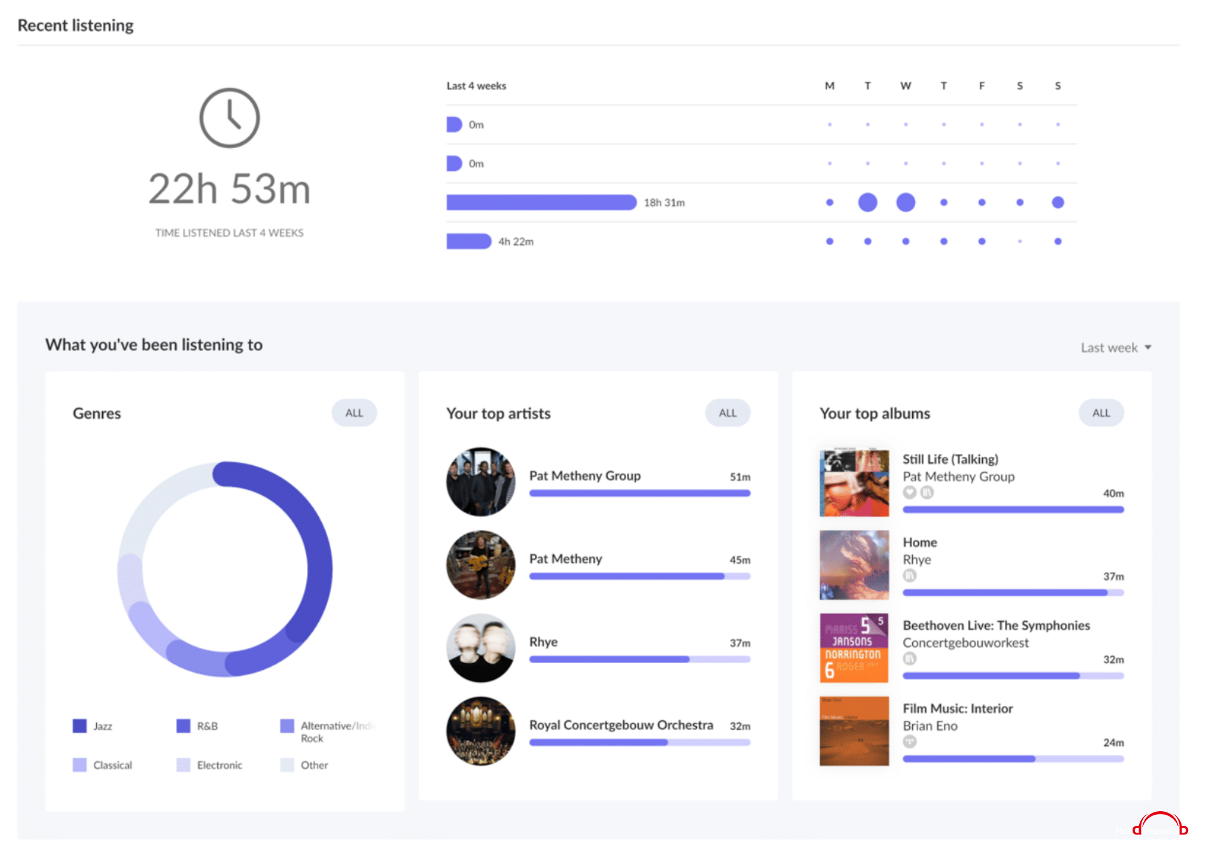Click the Rhye artist name in top artists
The image size is (1209, 850).
(x=543, y=642)
